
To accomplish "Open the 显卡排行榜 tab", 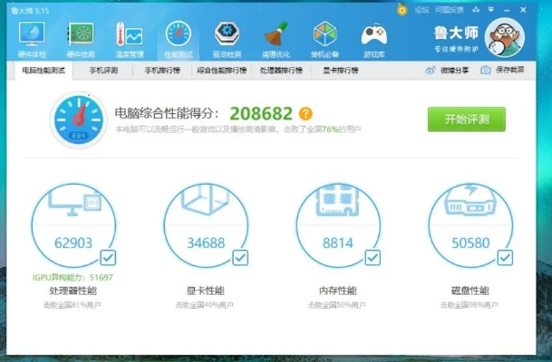I will 340,70.
